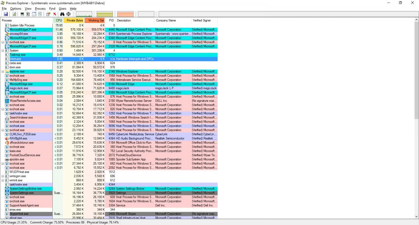Click the red X Kill Process icon
The width and height of the screenshot is (419, 225).
[x=54, y=14]
